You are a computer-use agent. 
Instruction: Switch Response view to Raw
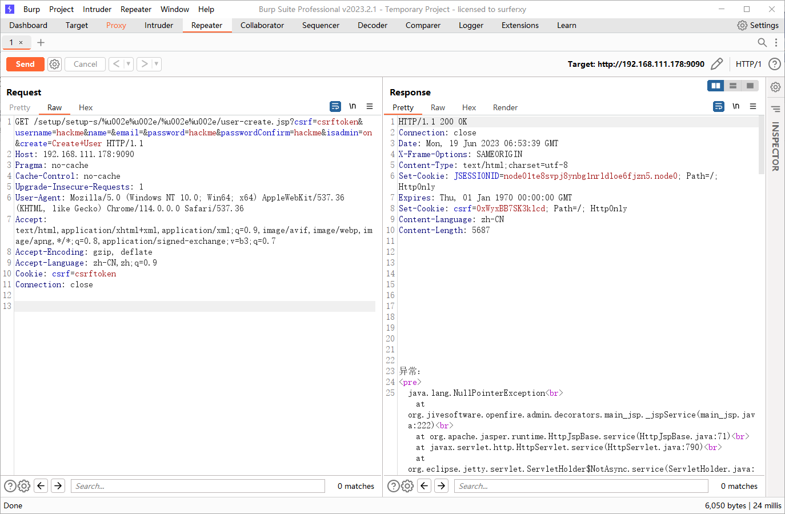(x=438, y=107)
